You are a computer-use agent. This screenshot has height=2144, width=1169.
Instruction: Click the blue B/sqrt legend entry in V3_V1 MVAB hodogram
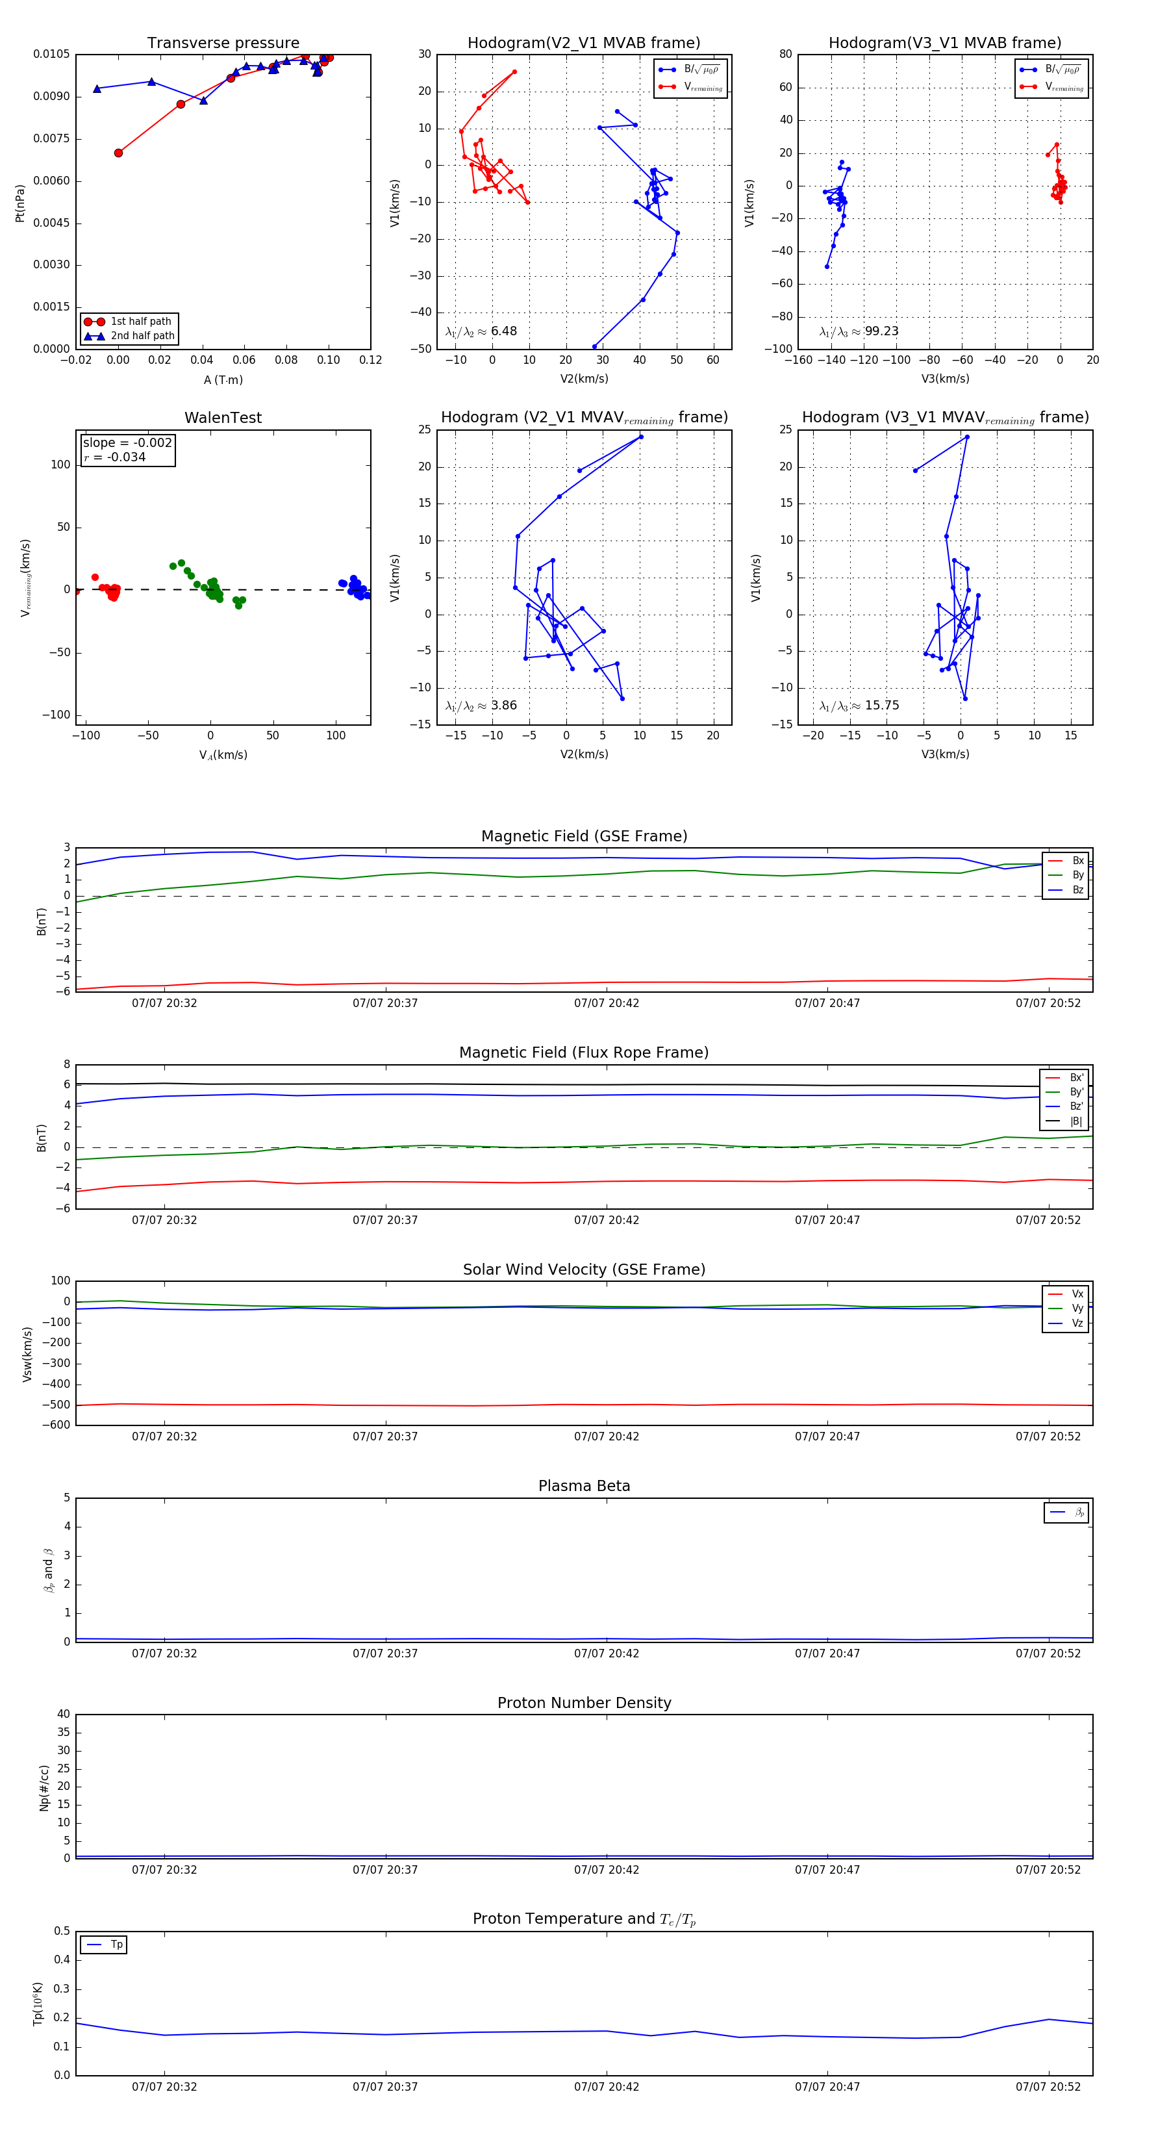click(1051, 69)
